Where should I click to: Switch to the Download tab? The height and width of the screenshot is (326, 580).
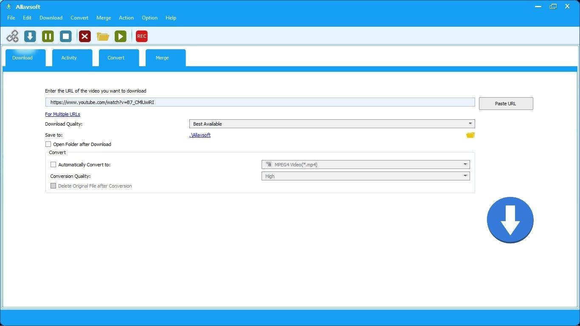click(25, 58)
